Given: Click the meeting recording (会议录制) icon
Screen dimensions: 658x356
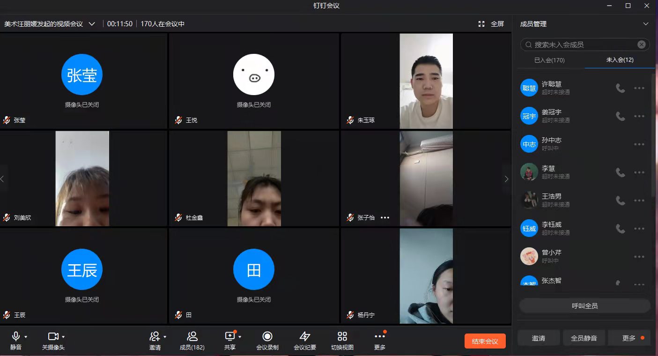Looking at the screenshot, I should pyautogui.click(x=267, y=336).
